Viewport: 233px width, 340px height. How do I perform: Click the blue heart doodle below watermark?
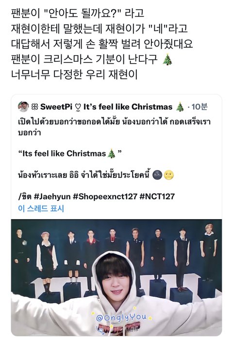pyautogui.click(x=100, y=331)
